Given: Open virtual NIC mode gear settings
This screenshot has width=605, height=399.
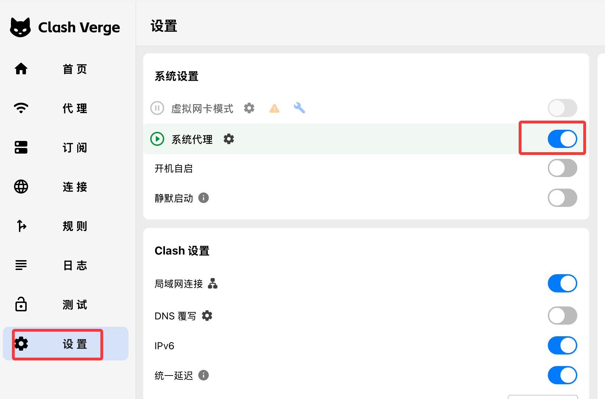Looking at the screenshot, I should [x=249, y=108].
